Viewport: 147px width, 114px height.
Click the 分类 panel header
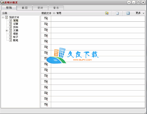tap(5, 13)
